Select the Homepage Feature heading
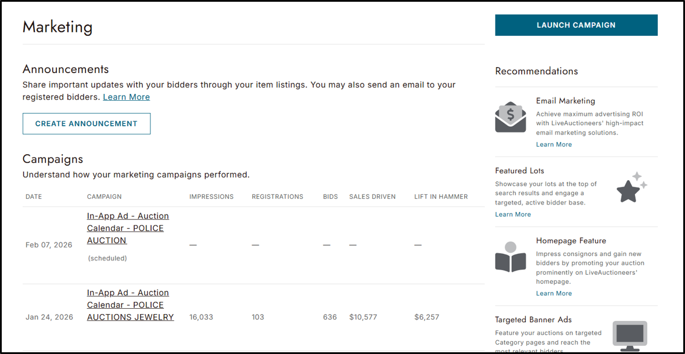 (571, 241)
